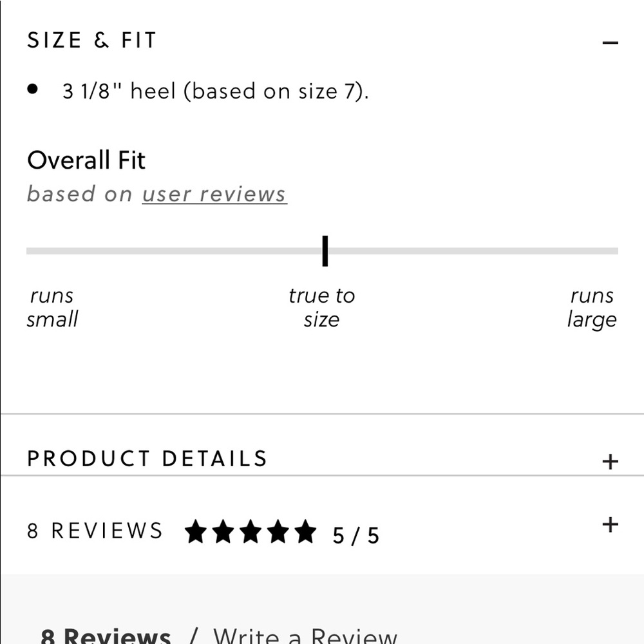
Task: Click the Overall Fit heading
Action: (x=86, y=160)
